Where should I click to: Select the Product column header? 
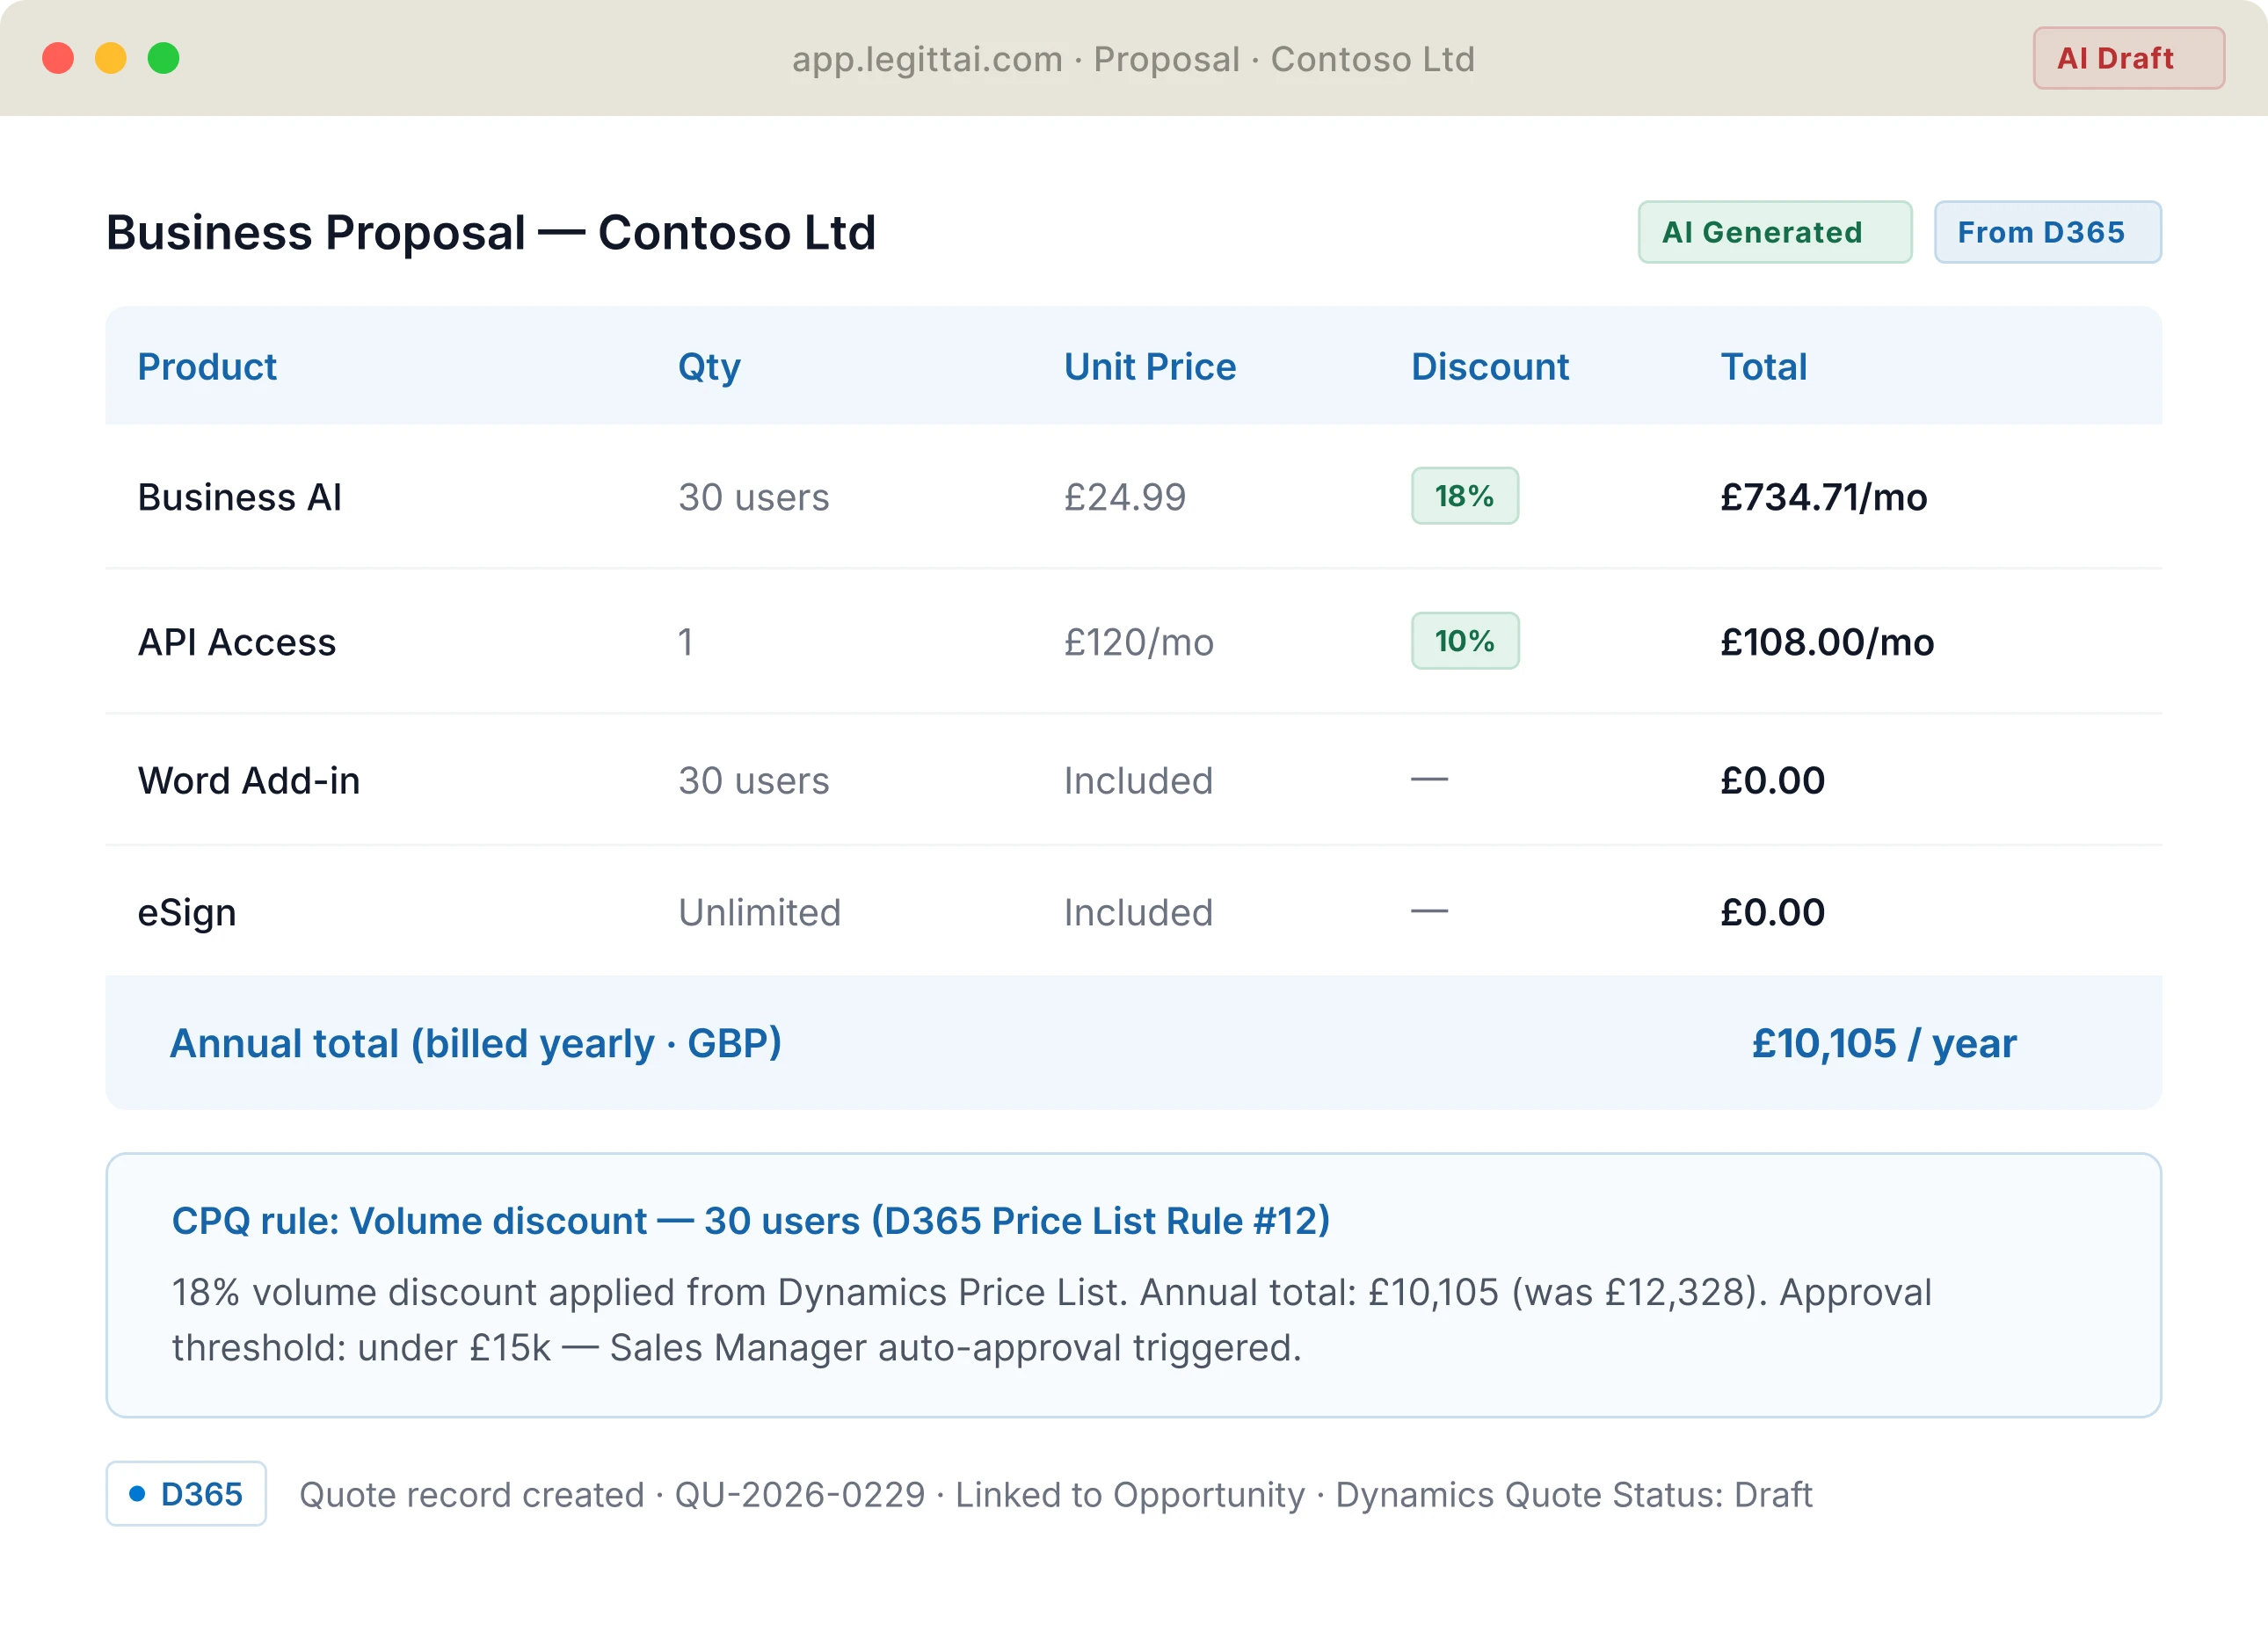click(x=207, y=367)
